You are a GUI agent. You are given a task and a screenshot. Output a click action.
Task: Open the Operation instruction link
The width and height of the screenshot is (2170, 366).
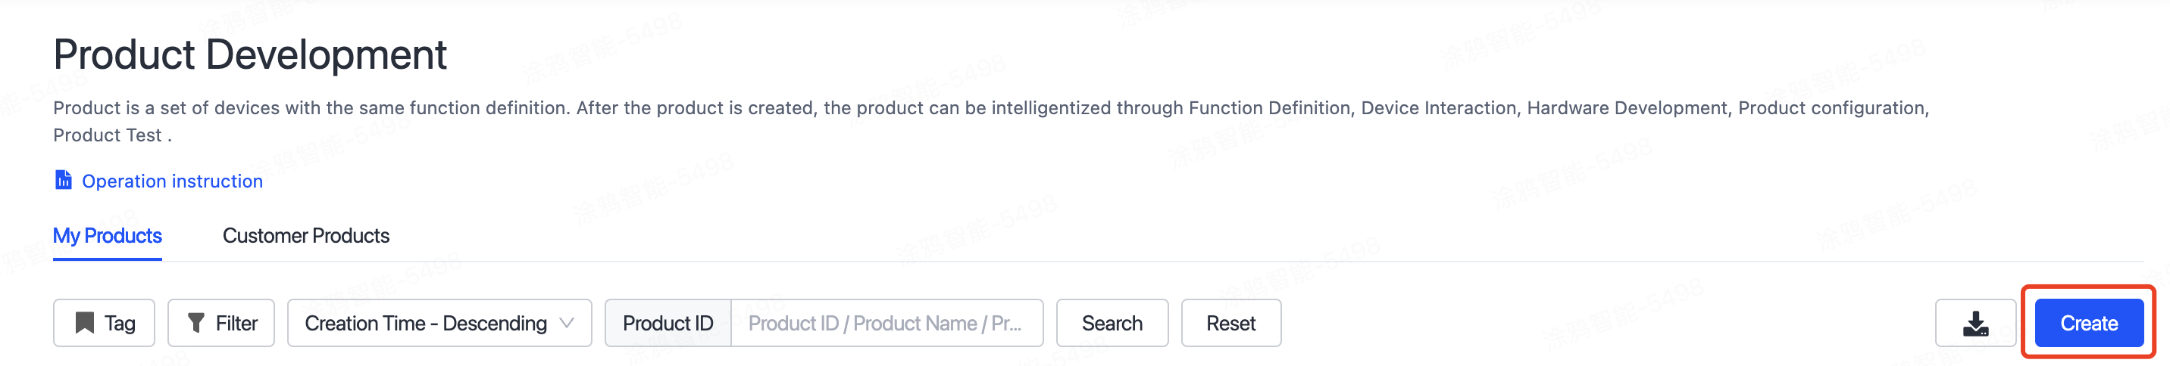tap(172, 181)
